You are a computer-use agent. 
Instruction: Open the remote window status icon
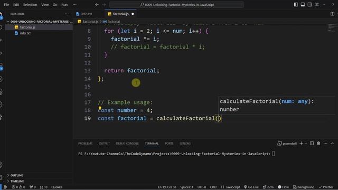5,187
